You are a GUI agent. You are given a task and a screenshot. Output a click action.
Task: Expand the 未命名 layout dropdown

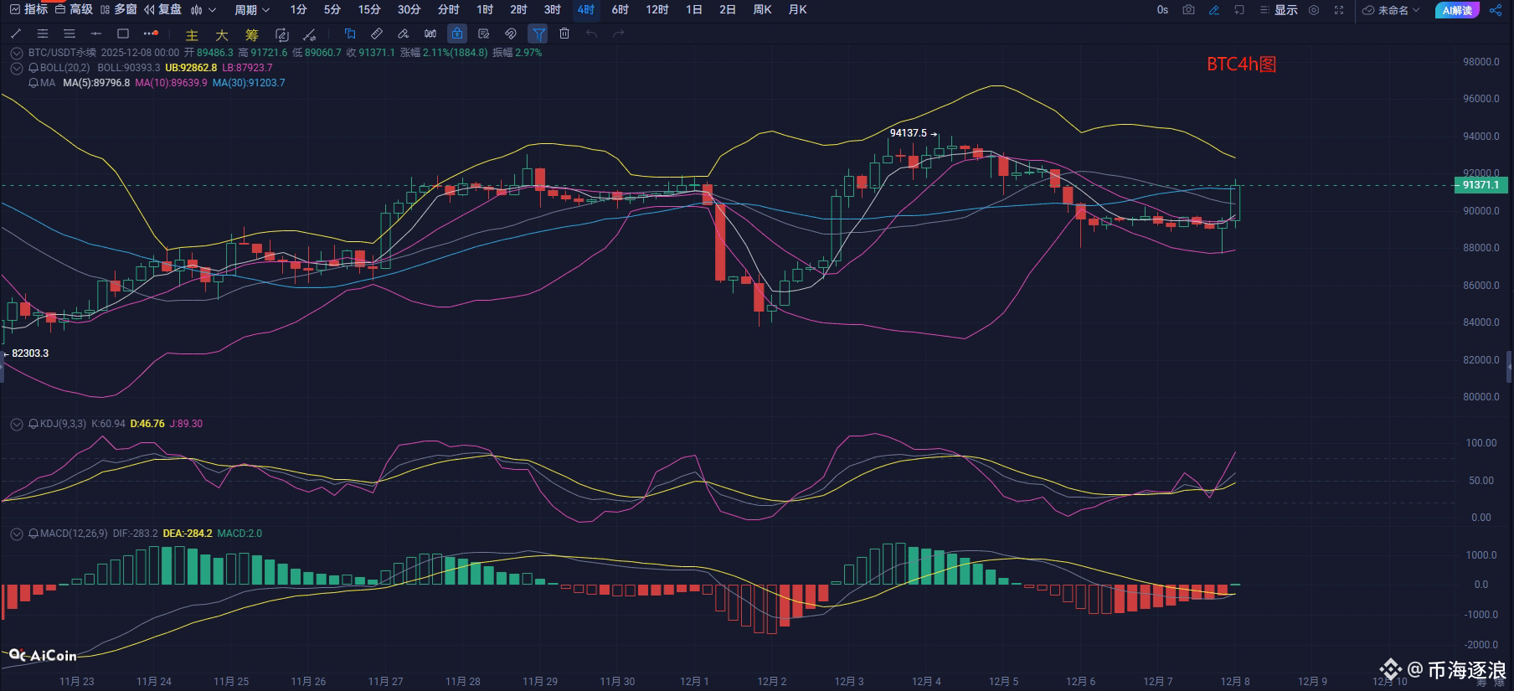click(1391, 10)
